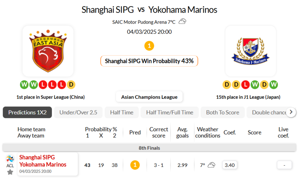Click the favorite star under ACL
This screenshot has height=185, width=301.
[x=10, y=172]
